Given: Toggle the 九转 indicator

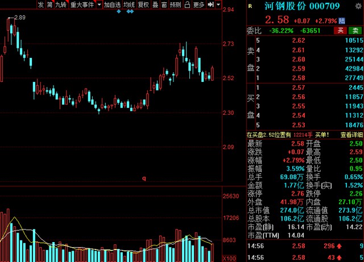Looking at the screenshot, I should [x=61, y=5].
